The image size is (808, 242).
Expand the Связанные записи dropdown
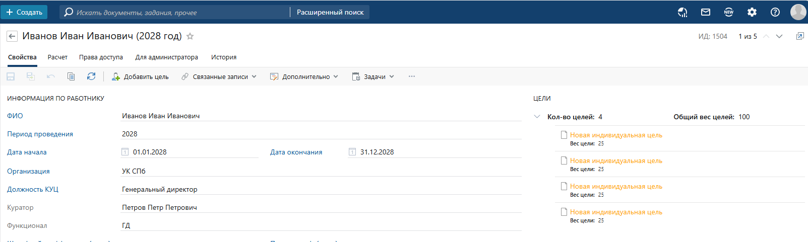click(x=219, y=76)
